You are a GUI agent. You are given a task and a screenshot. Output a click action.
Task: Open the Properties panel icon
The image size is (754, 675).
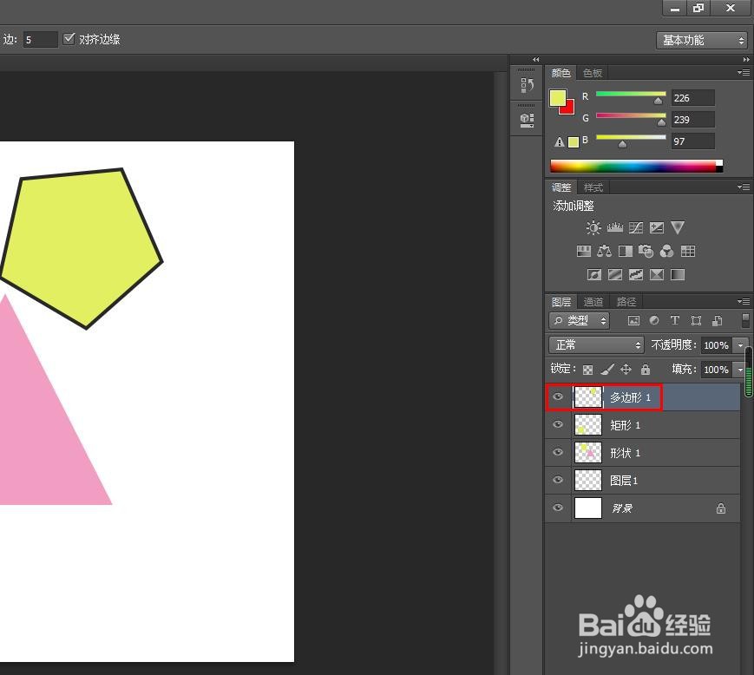coord(527,120)
